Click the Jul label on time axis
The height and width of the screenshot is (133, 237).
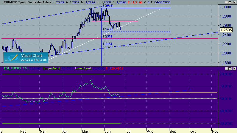[129, 131]
